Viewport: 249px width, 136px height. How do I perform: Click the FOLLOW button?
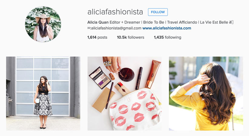coord(158,12)
